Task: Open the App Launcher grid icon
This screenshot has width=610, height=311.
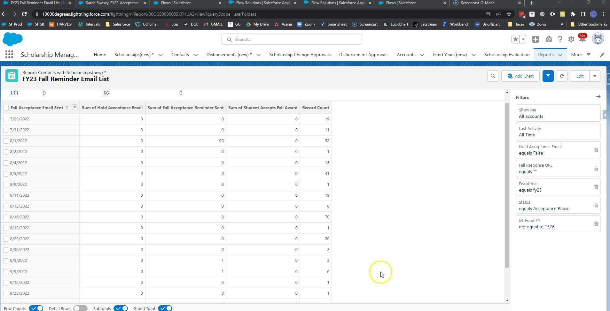Action: pyautogui.click(x=9, y=55)
